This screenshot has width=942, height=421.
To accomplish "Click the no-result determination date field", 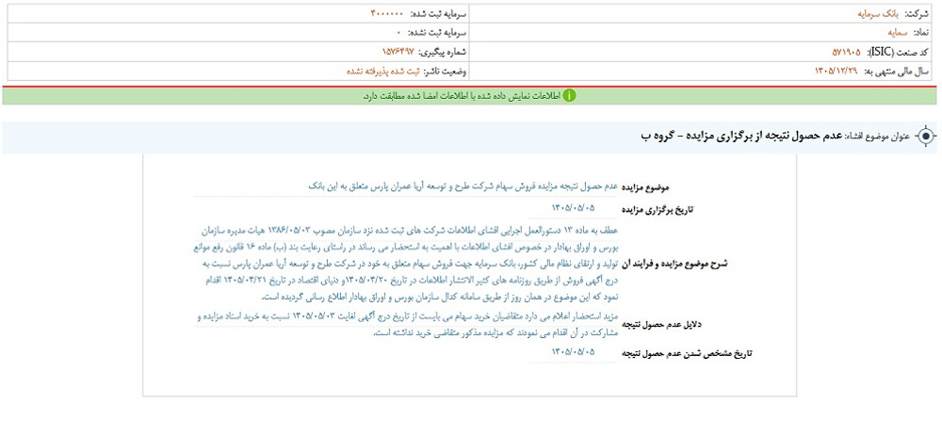I will point(574,352).
